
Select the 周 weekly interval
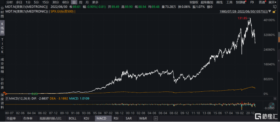coord(80,2)
